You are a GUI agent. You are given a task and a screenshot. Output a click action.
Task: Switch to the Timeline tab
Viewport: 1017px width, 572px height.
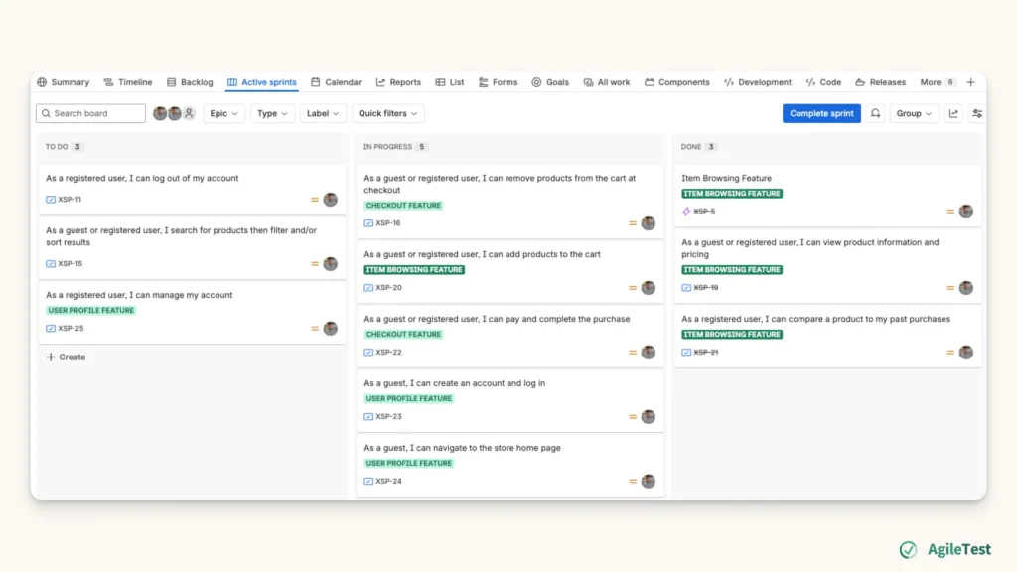128,82
